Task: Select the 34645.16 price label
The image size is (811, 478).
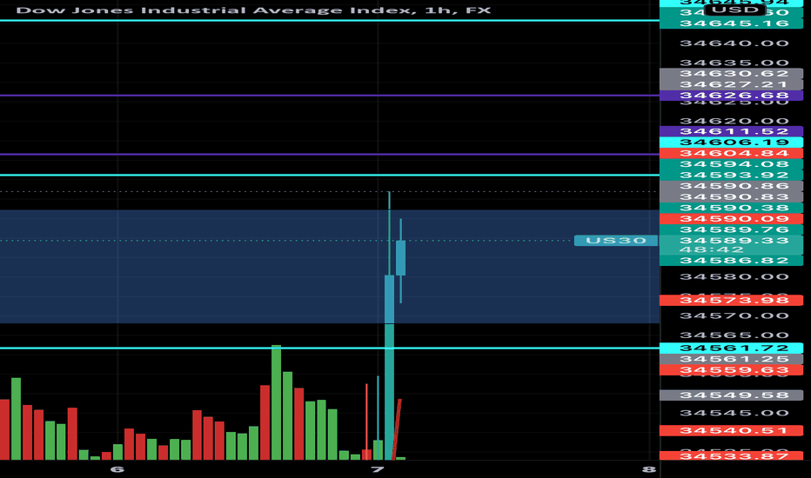Action: 732,23
